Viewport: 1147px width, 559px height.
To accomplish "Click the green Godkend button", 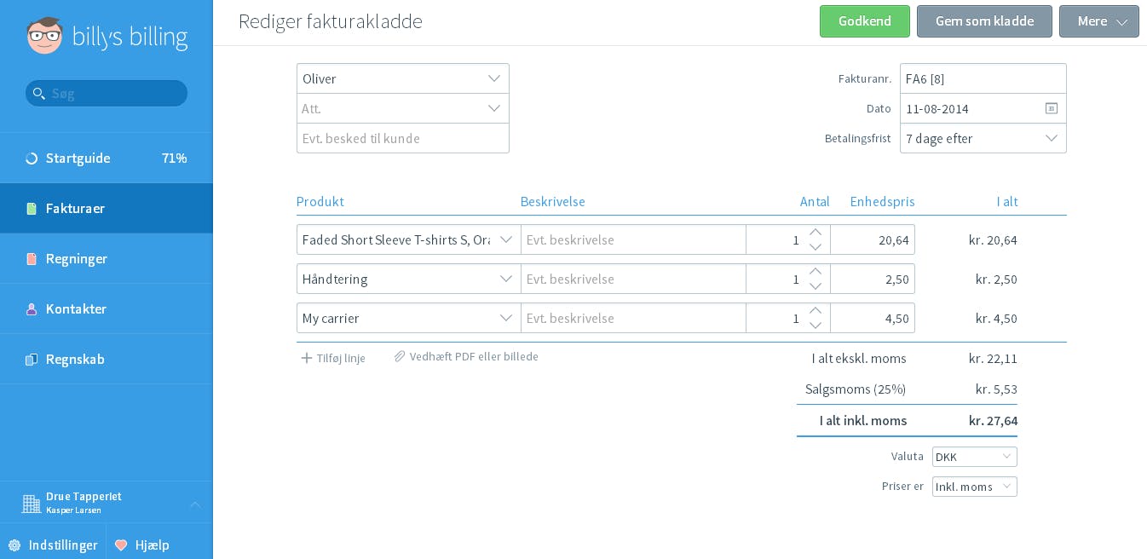I will click(x=865, y=21).
